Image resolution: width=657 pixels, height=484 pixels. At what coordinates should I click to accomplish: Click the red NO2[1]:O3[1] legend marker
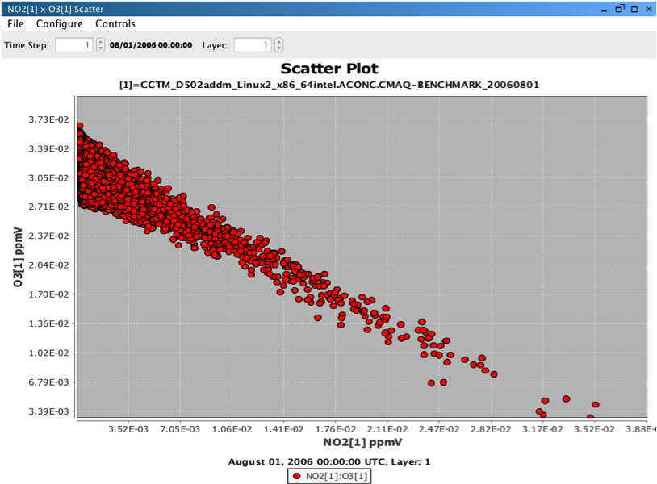297,476
